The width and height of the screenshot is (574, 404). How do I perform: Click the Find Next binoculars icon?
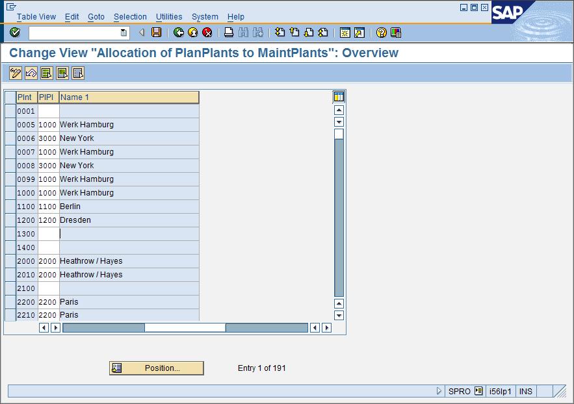257,32
